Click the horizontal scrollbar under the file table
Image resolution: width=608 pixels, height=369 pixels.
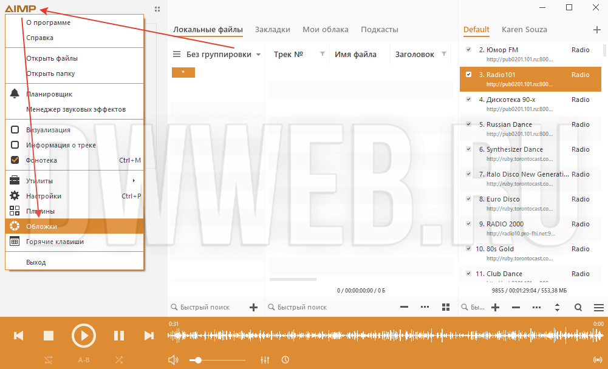click(293, 279)
